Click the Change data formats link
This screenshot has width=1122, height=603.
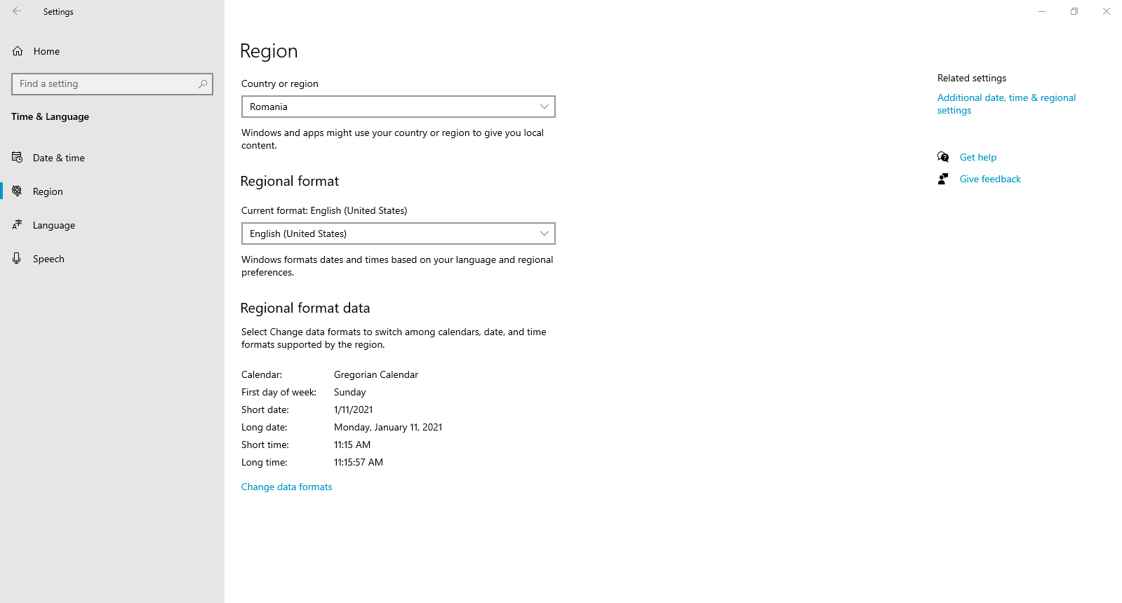(287, 487)
